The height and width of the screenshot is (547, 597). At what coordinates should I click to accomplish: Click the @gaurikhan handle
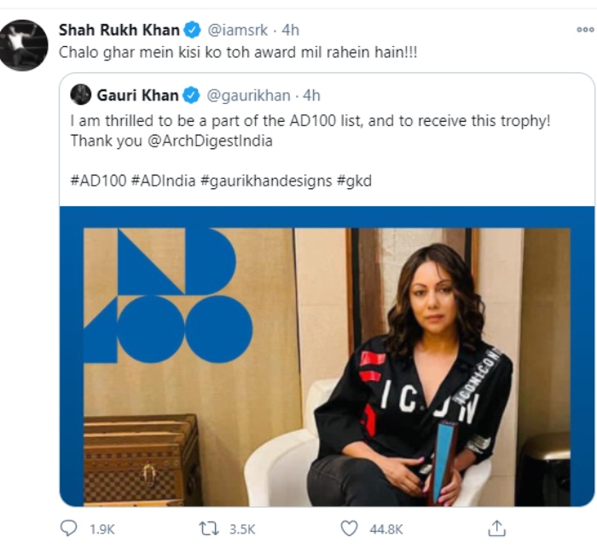(x=249, y=95)
